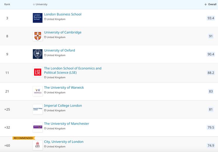Screen dimensions: 218x152
Task: Open Imperial College London profile link
Action: coord(63,106)
